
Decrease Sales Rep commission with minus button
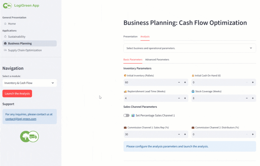pos(179,134)
